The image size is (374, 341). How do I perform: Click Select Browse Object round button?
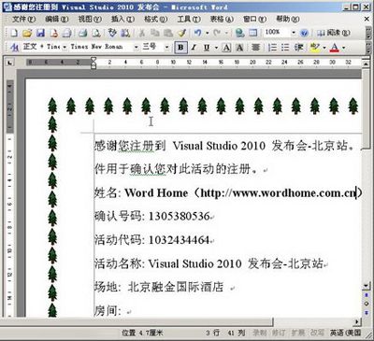coord(367,304)
